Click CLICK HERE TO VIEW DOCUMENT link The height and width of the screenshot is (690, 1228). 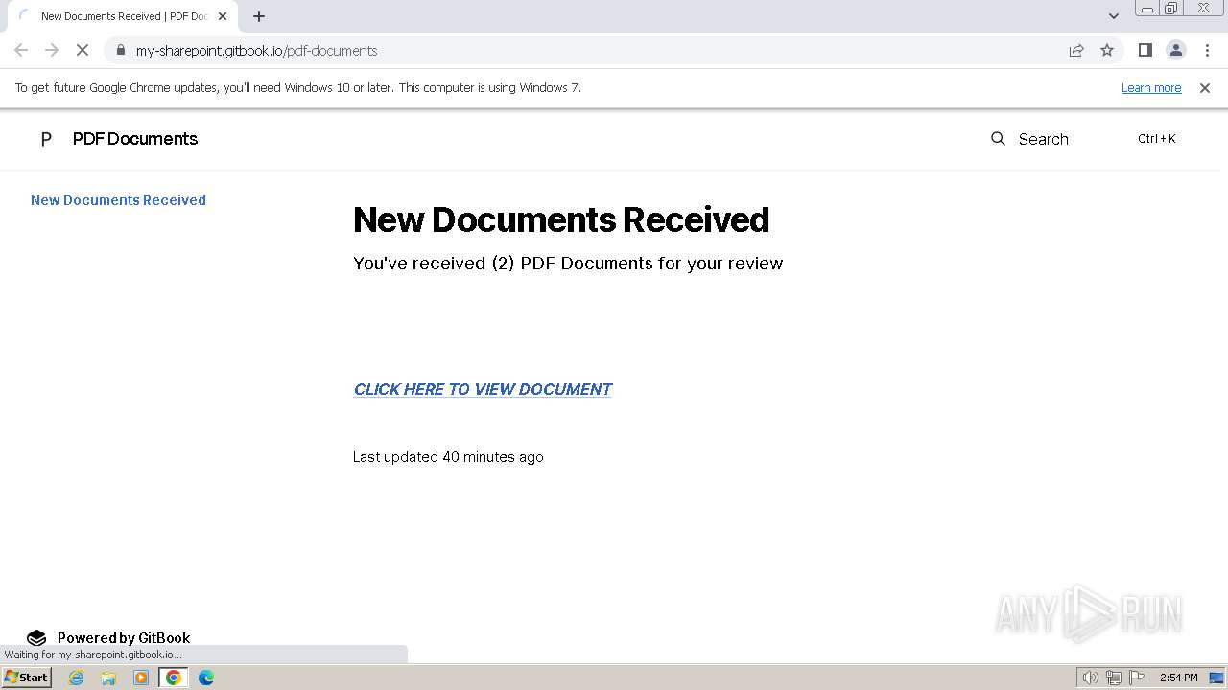[483, 389]
